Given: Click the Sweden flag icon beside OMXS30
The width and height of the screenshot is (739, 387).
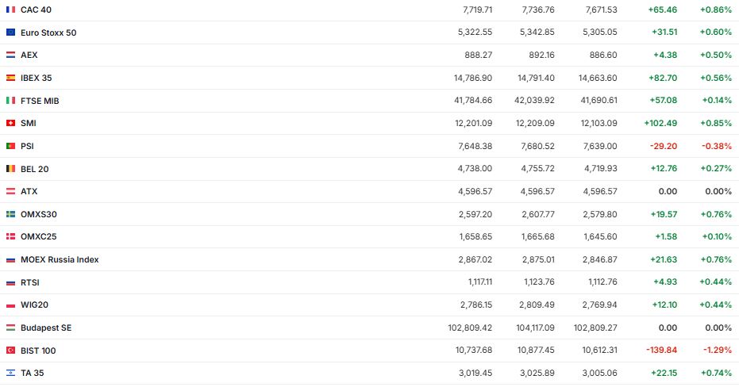Looking at the screenshot, I should (x=10, y=214).
